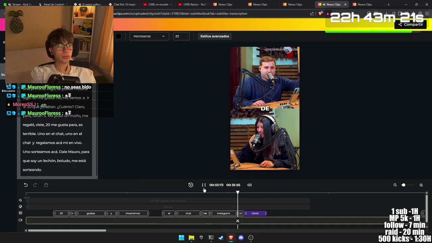Open Discord from taskbar
This screenshot has height=243, width=432.
[x=241, y=238]
